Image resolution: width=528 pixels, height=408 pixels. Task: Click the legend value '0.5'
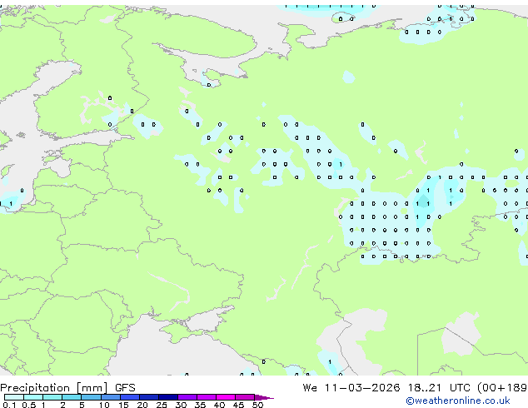click(x=29, y=405)
